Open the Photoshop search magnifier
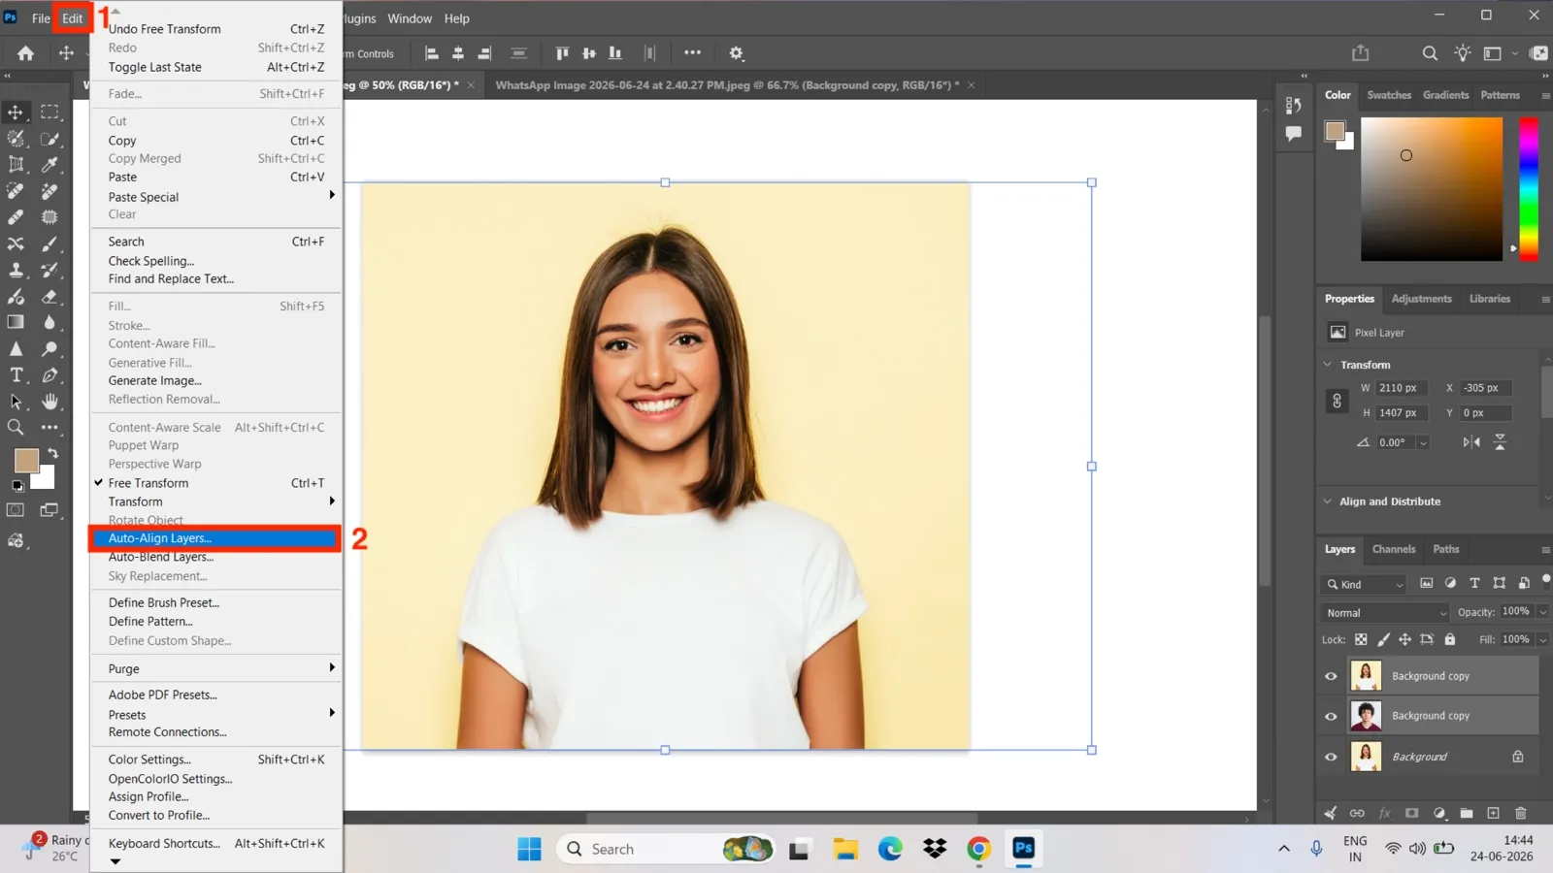The height and width of the screenshot is (873, 1553). (1430, 53)
